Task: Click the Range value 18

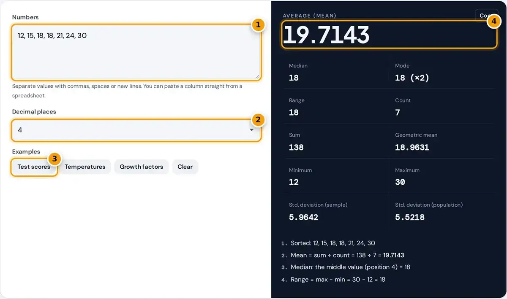Action: pyautogui.click(x=294, y=113)
